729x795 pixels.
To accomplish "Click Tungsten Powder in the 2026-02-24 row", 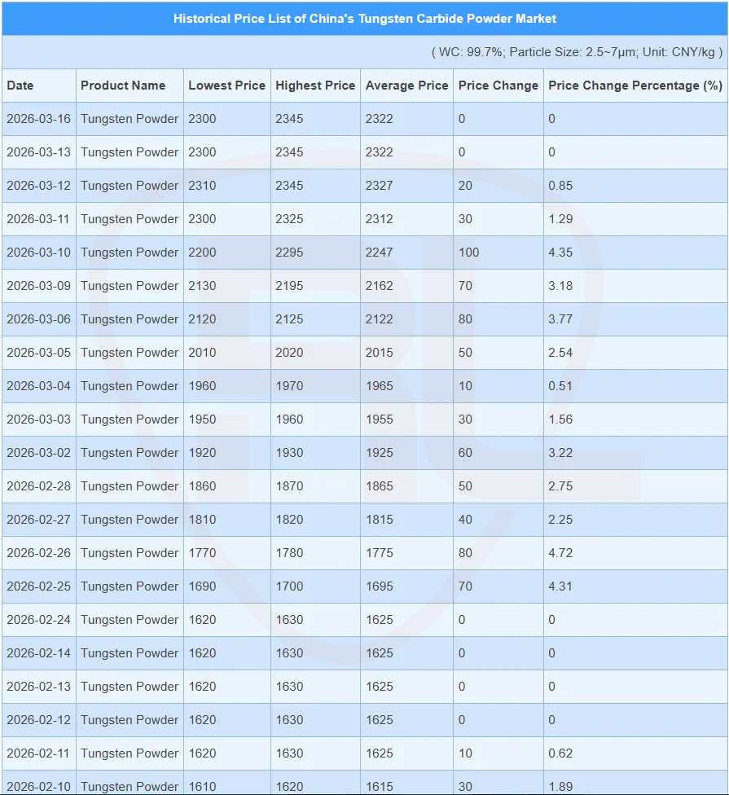I will pos(130,620).
